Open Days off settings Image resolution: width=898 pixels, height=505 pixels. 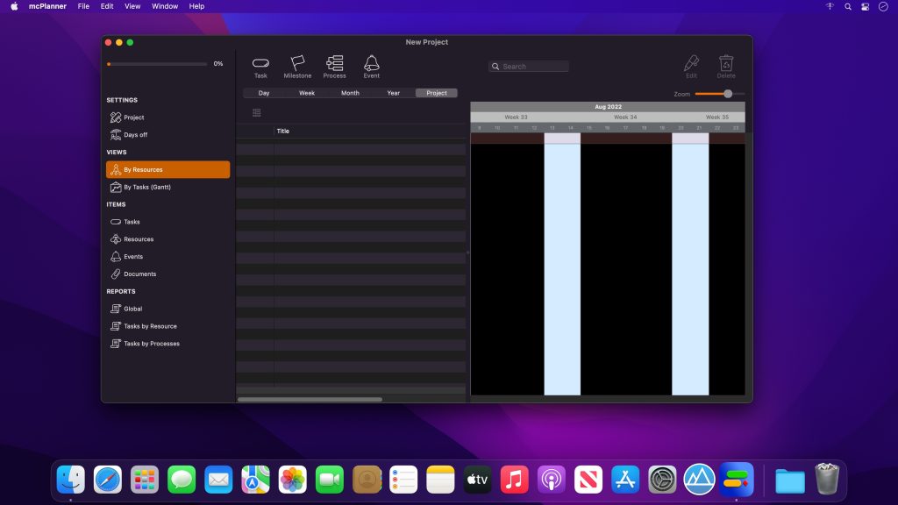pos(135,135)
